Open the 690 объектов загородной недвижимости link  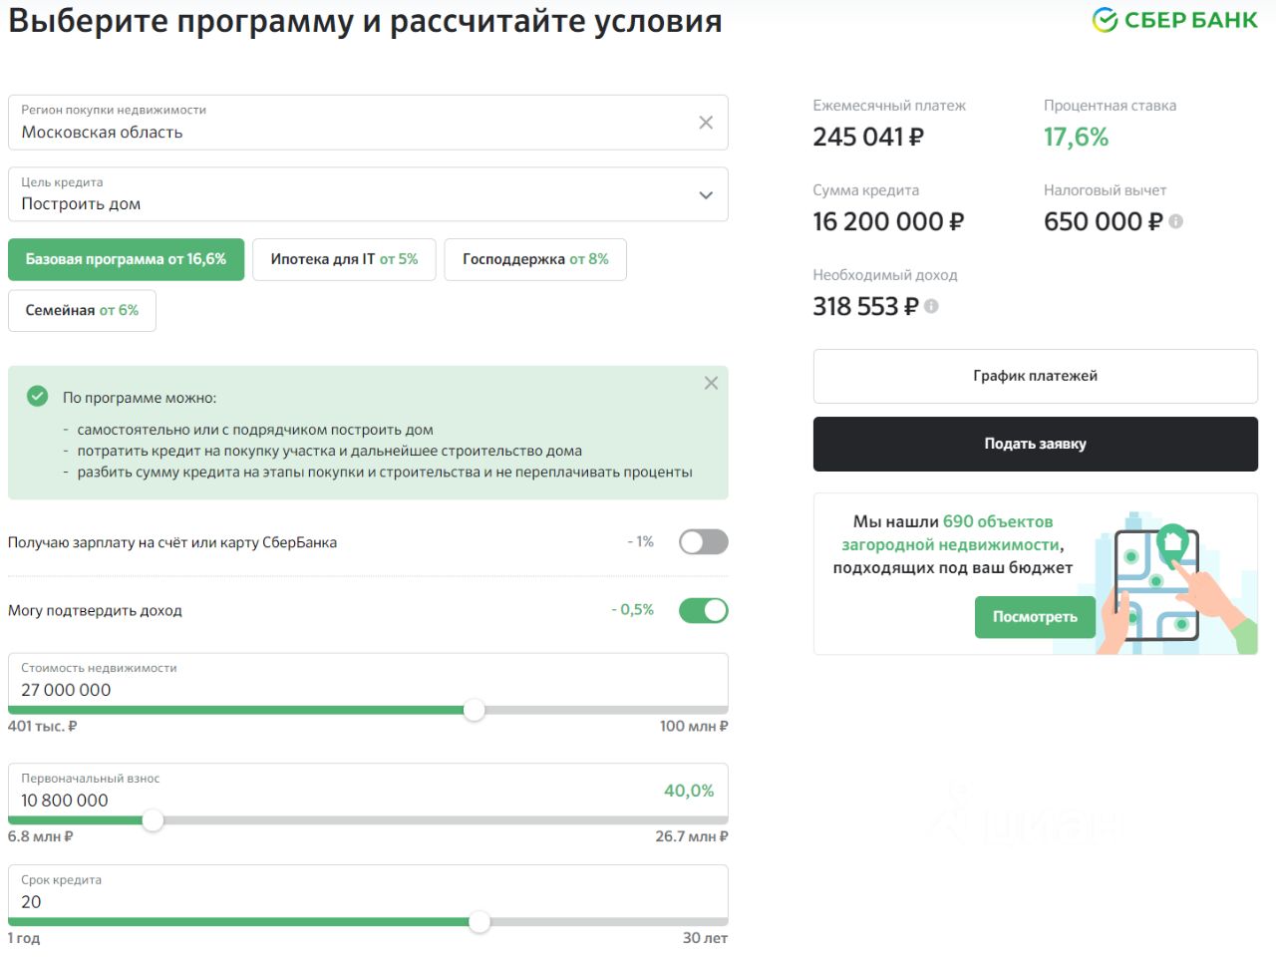(x=951, y=533)
